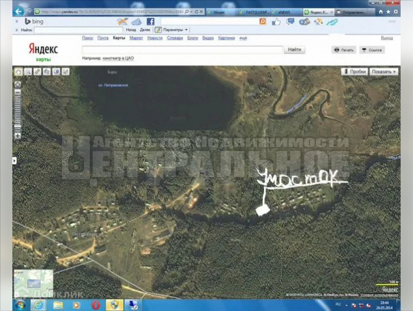Click the weather icon in Bing bar
This screenshot has height=311, width=413.
122,21
